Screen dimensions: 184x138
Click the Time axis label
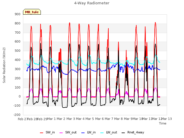coord(163,123)
